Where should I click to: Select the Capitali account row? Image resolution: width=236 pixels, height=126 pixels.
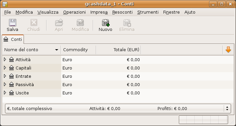click(x=118, y=68)
